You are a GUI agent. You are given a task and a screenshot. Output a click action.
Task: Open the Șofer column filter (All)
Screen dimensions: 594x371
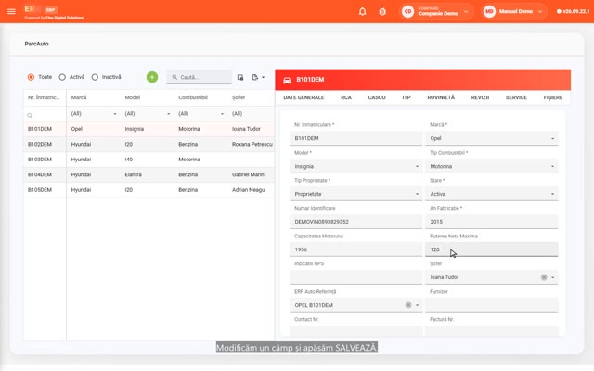pos(252,114)
